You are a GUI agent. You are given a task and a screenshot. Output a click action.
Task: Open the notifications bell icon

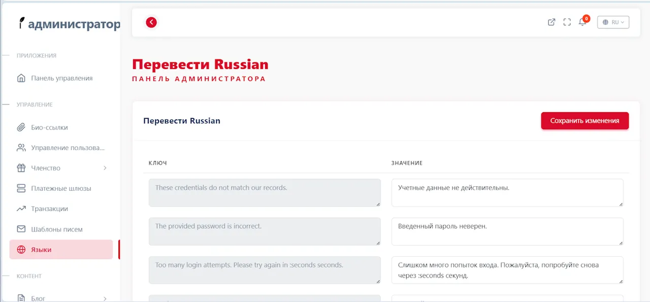pyautogui.click(x=582, y=22)
